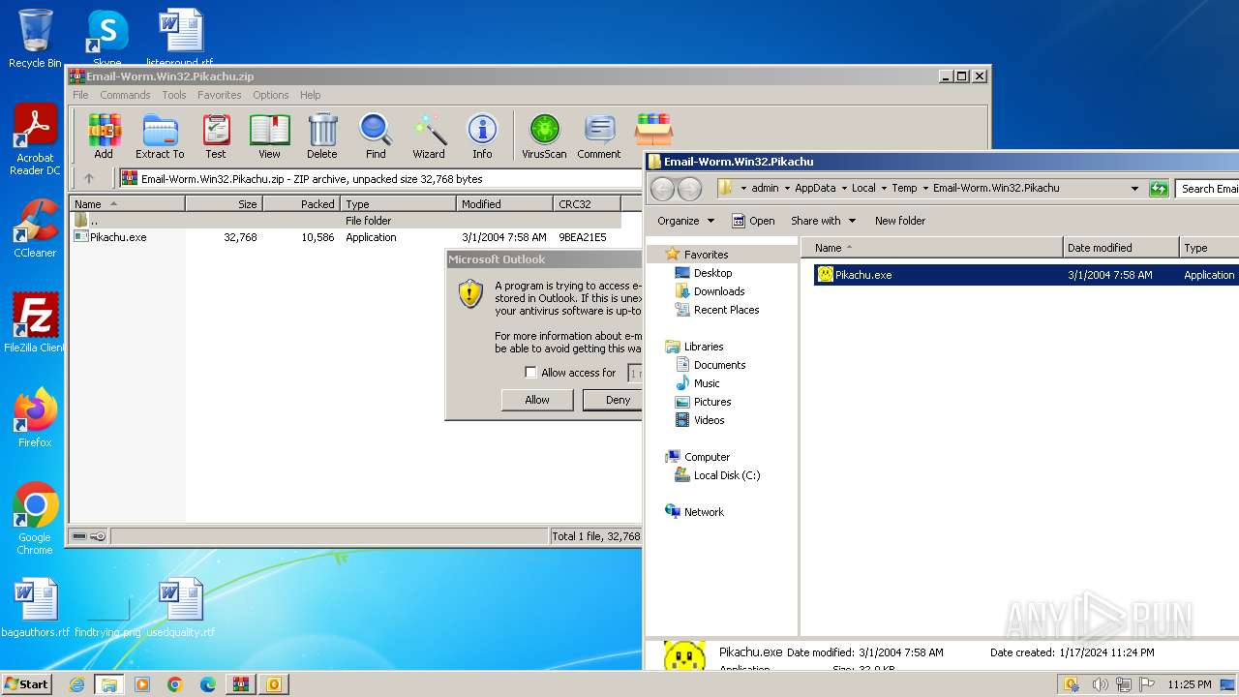Click the WinRAR taskbar icon
Screen dimensions: 1239x697
241,684
